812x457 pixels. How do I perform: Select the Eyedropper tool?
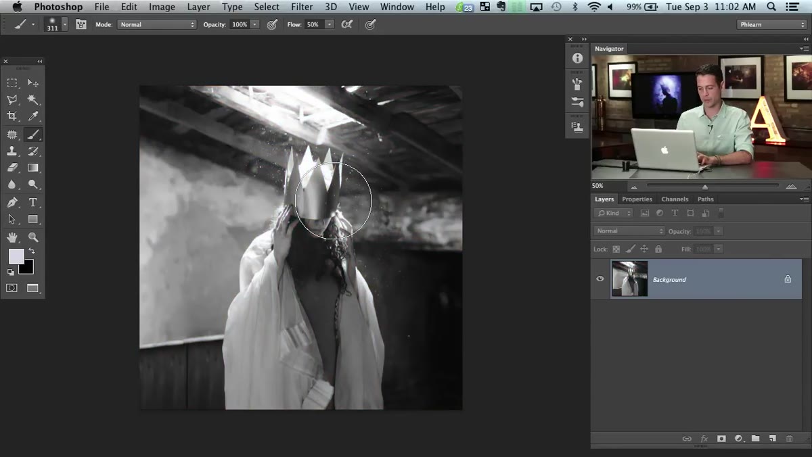32,116
